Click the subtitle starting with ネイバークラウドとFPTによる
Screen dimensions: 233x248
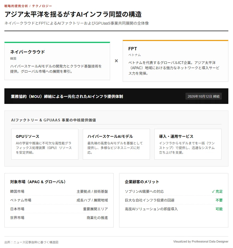coord(76,23)
